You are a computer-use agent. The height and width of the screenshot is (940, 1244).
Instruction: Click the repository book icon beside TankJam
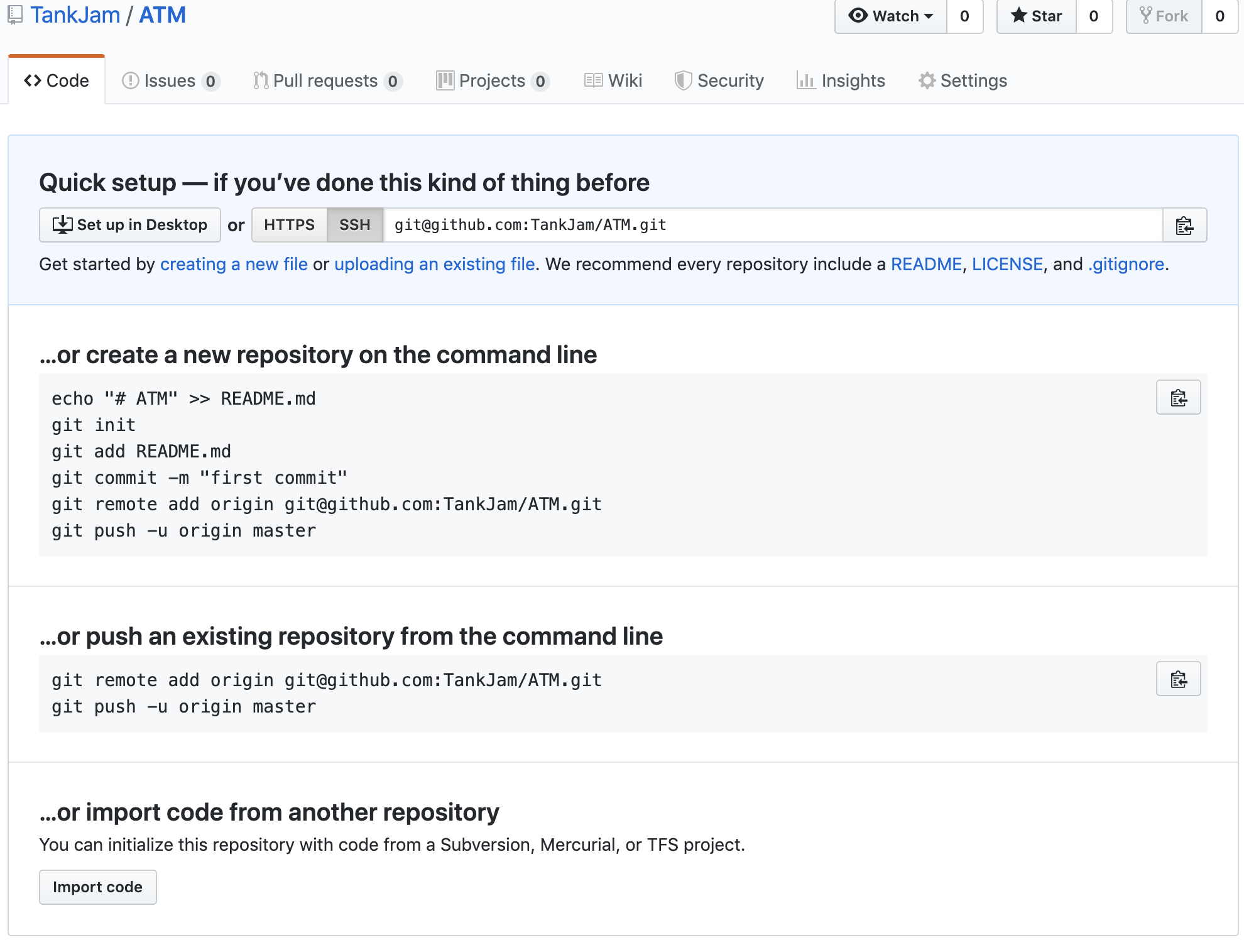click(x=15, y=15)
